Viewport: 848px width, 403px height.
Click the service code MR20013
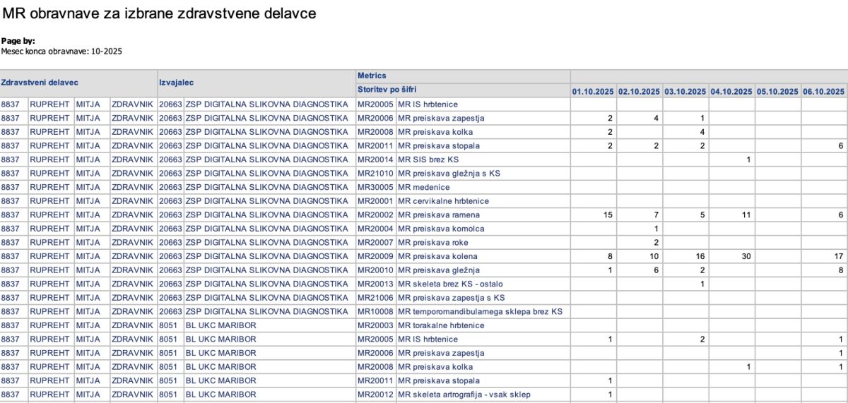tap(375, 284)
